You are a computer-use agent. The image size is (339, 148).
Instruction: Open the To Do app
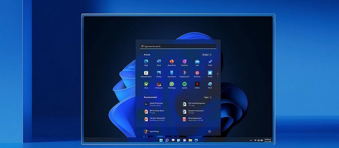(210, 62)
